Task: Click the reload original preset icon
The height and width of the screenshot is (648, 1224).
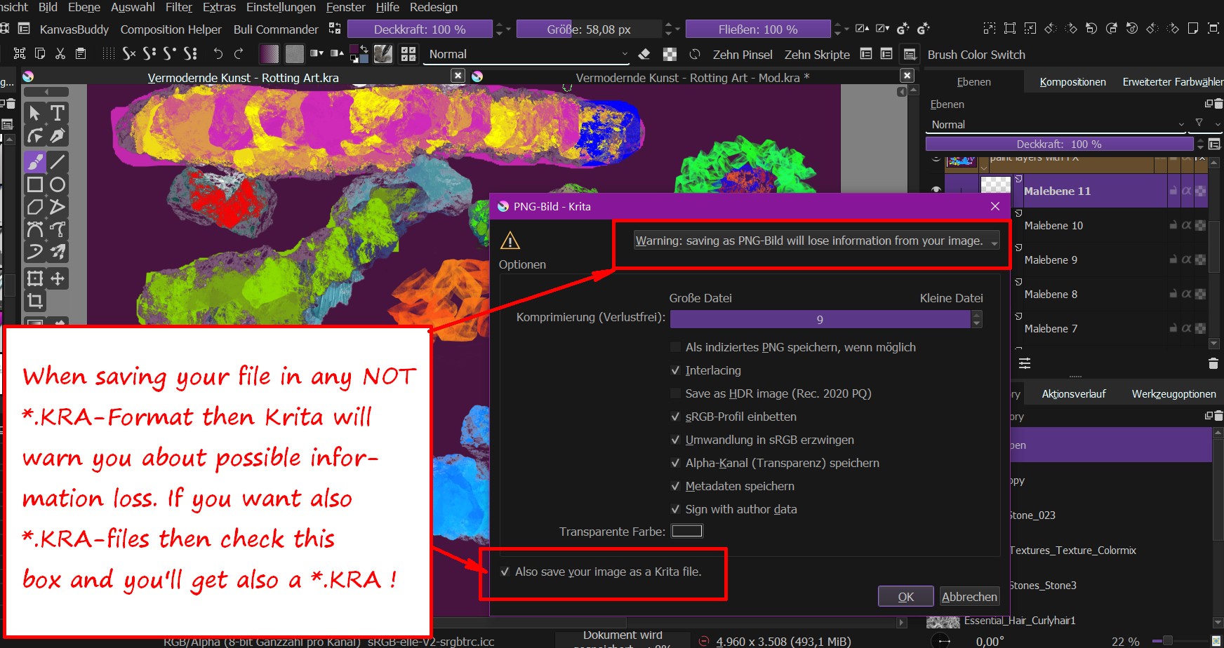Action: (x=694, y=53)
